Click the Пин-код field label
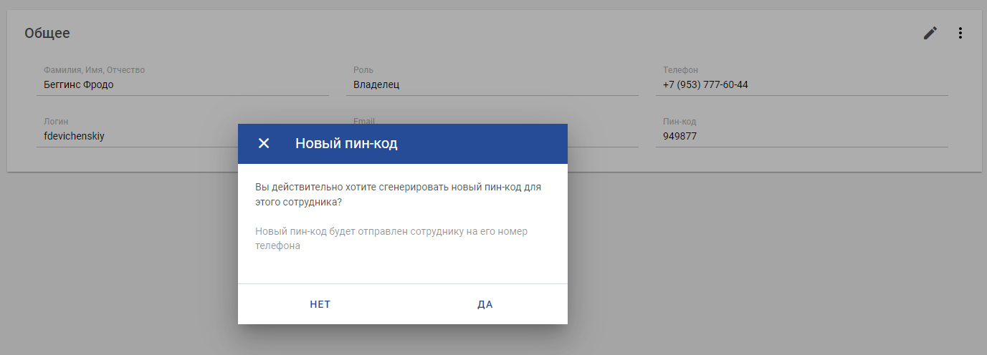987x355 pixels. (680, 122)
